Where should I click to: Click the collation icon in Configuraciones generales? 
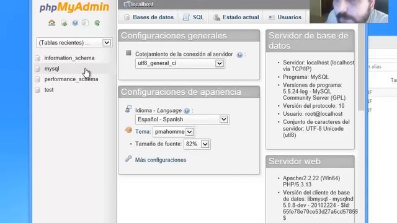pyautogui.click(x=128, y=53)
